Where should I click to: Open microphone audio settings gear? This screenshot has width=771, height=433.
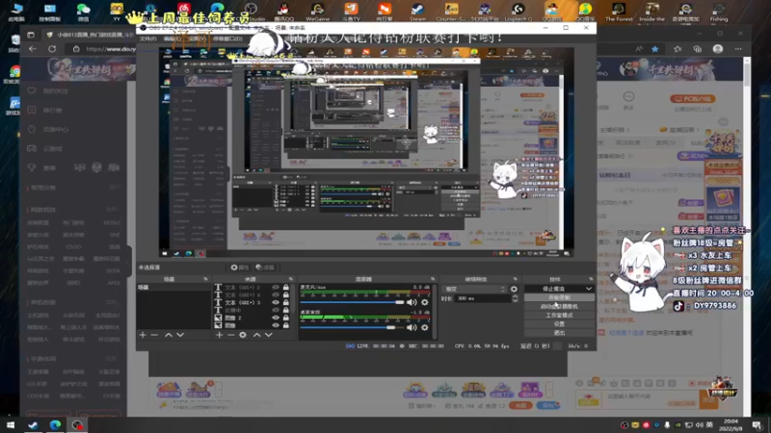click(424, 302)
